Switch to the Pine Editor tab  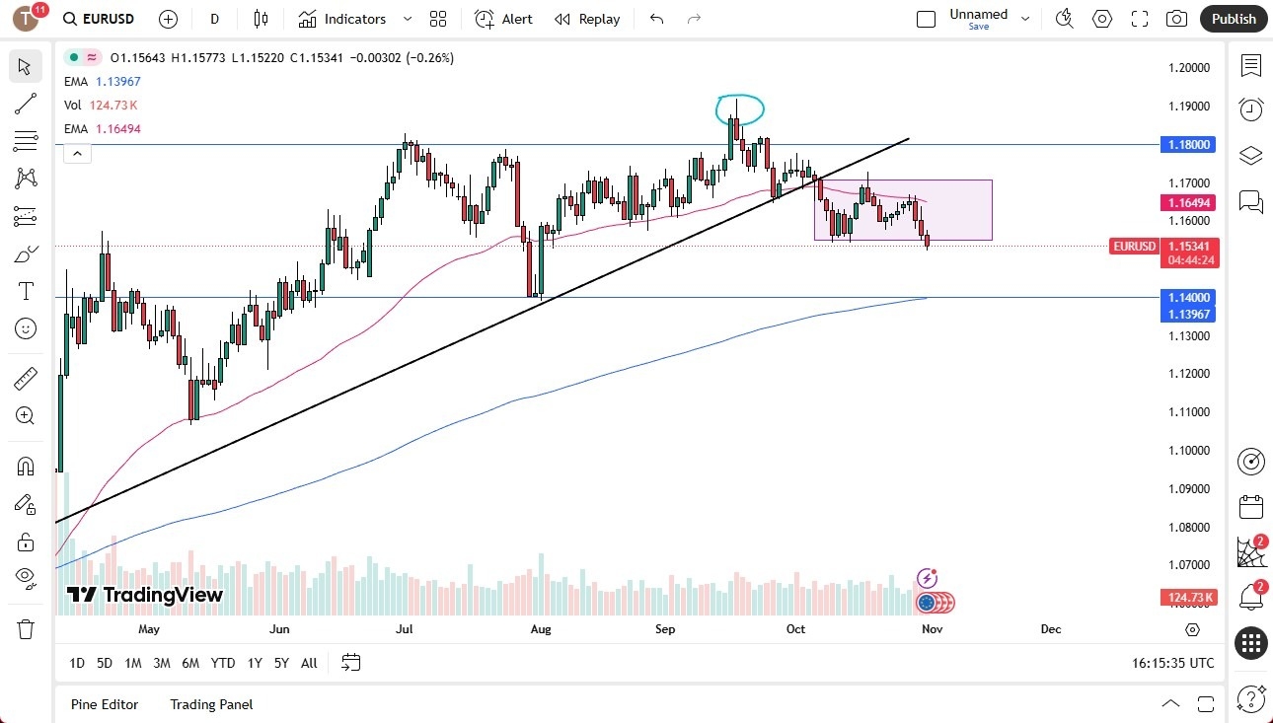pos(104,704)
